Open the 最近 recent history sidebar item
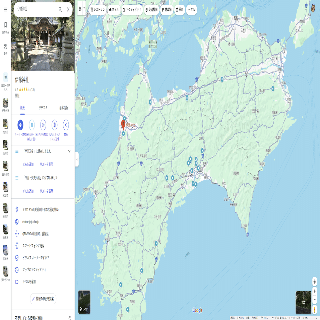 (x=5, y=49)
